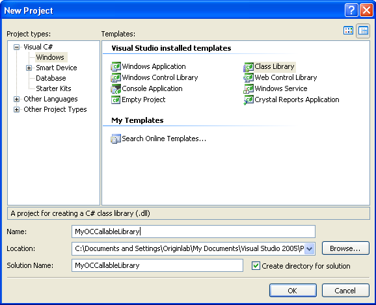The width and height of the screenshot is (376, 305).
Task: Toggle Create directory for solution checkbox
Action: click(x=256, y=266)
